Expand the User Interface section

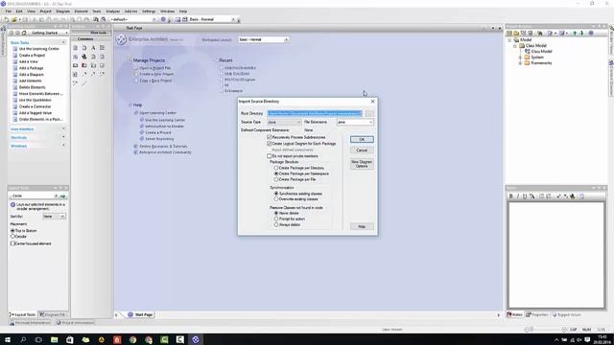click(x=63, y=128)
